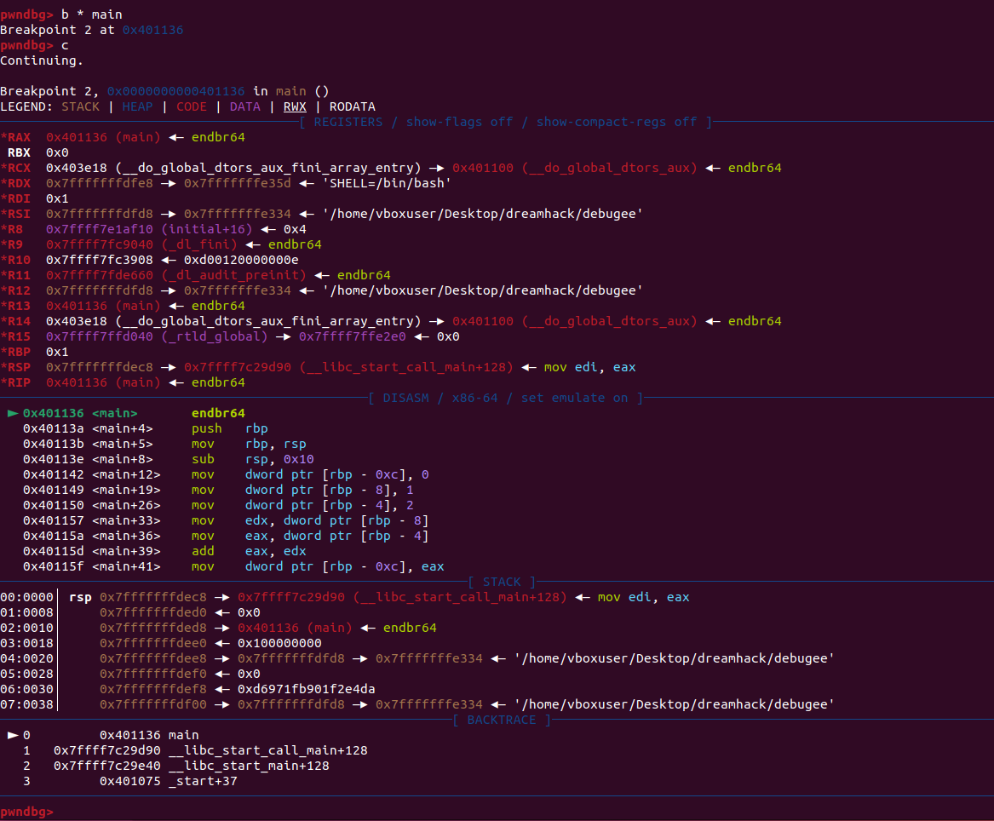The height and width of the screenshot is (821, 994).
Task: Click the stack offset label 04:0020
Action: point(26,658)
